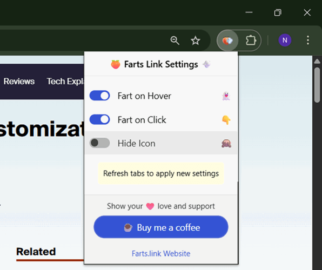Image resolution: width=322 pixels, height=270 pixels.
Task: Click the peach emoji in the settings header
Action: 116,64
